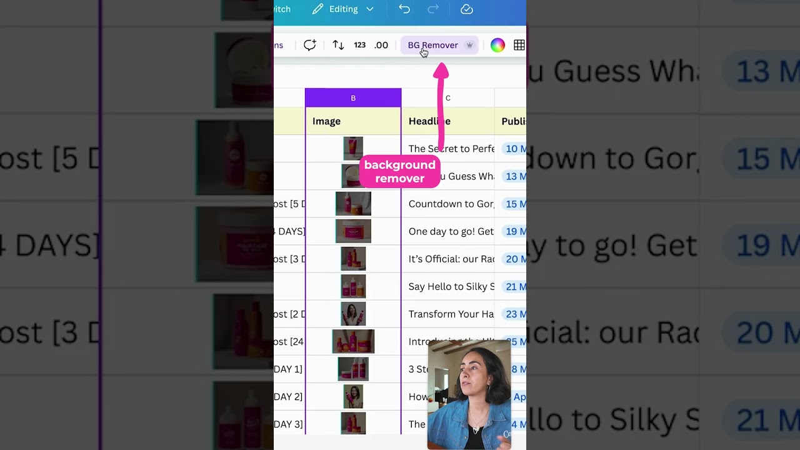Viewport: 800px width, 450px height.
Task: Select column C header
Action: [x=447, y=98]
